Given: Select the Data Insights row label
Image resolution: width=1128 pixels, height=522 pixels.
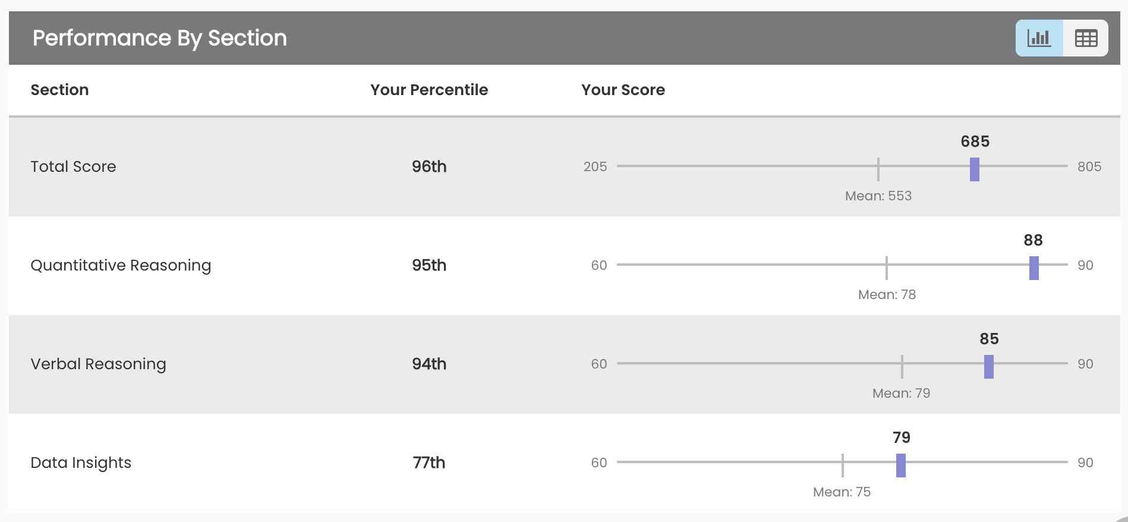Looking at the screenshot, I should [x=81, y=463].
